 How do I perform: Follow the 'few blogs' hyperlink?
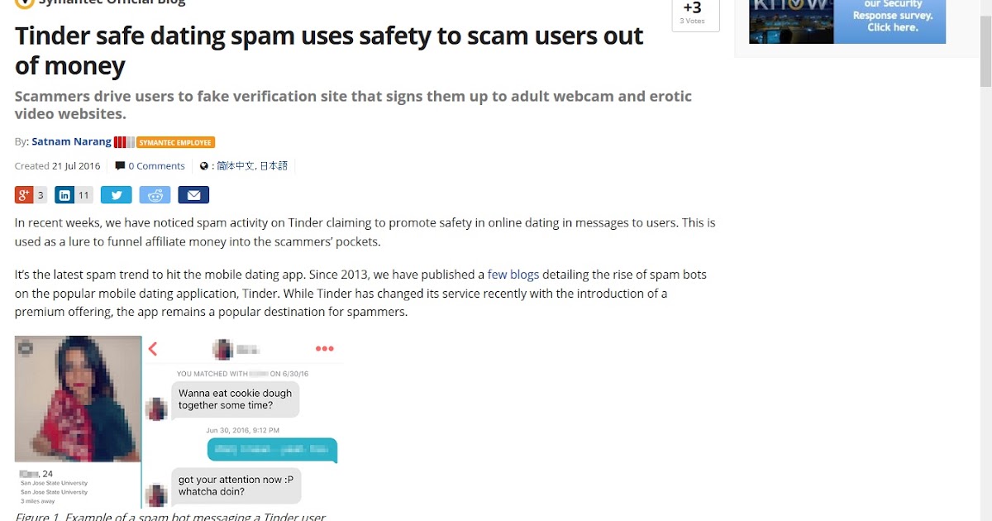pyautogui.click(x=513, y=275)
